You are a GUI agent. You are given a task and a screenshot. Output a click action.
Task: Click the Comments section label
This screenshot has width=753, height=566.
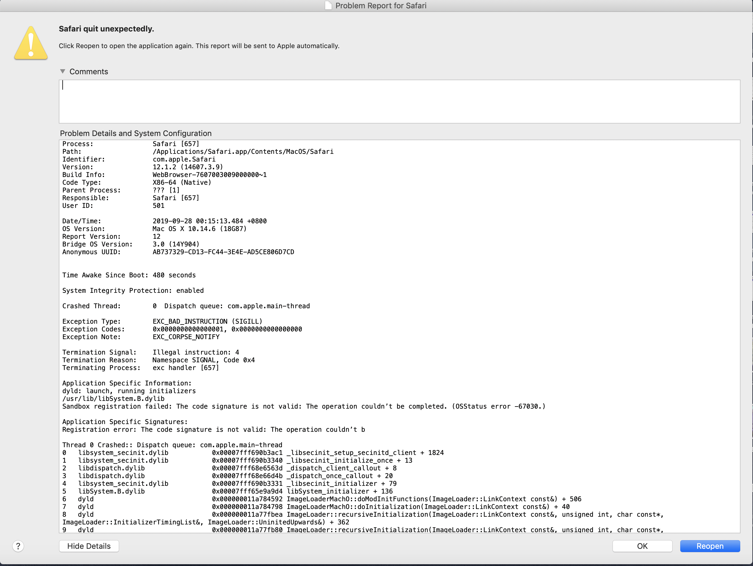(88, 72)
